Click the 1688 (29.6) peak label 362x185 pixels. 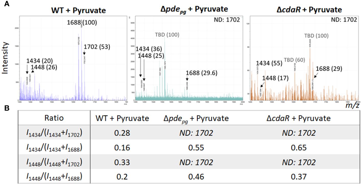(x=202, y=73)
